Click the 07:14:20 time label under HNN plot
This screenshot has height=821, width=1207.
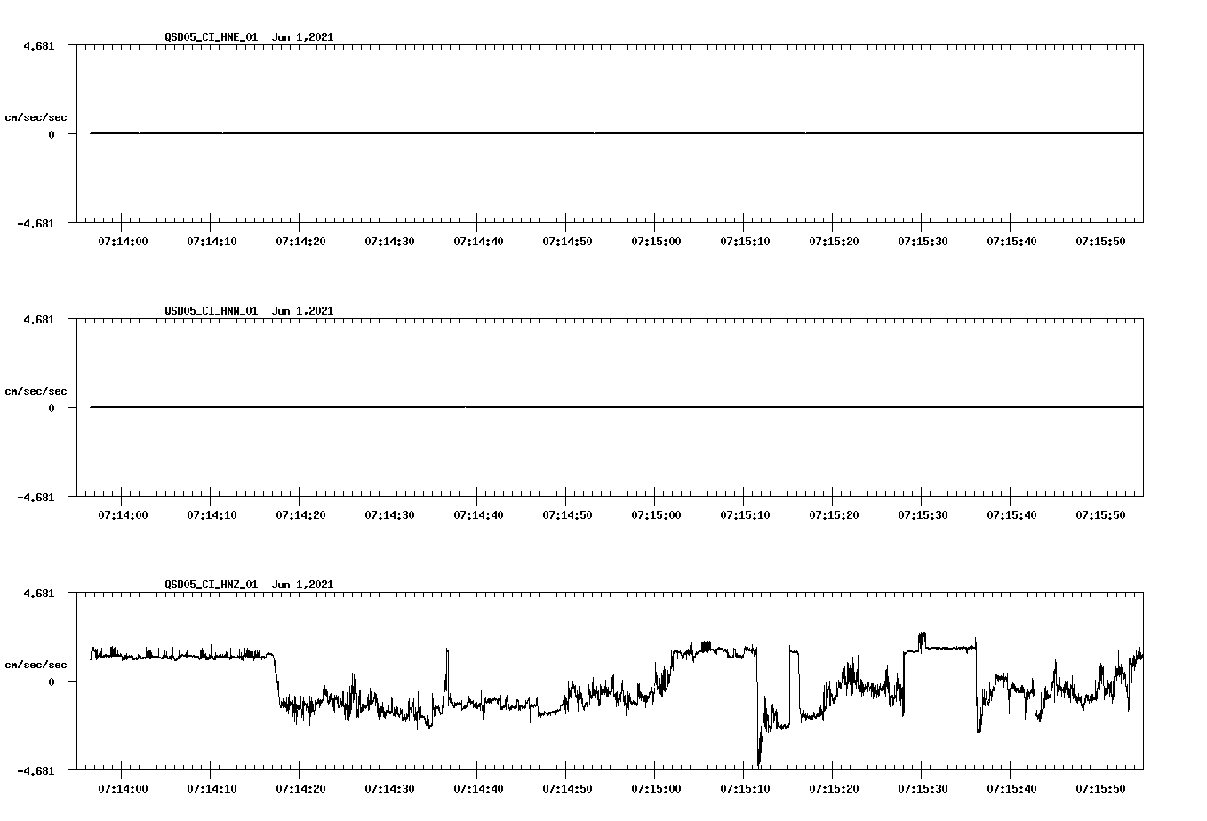pos(300,514)
